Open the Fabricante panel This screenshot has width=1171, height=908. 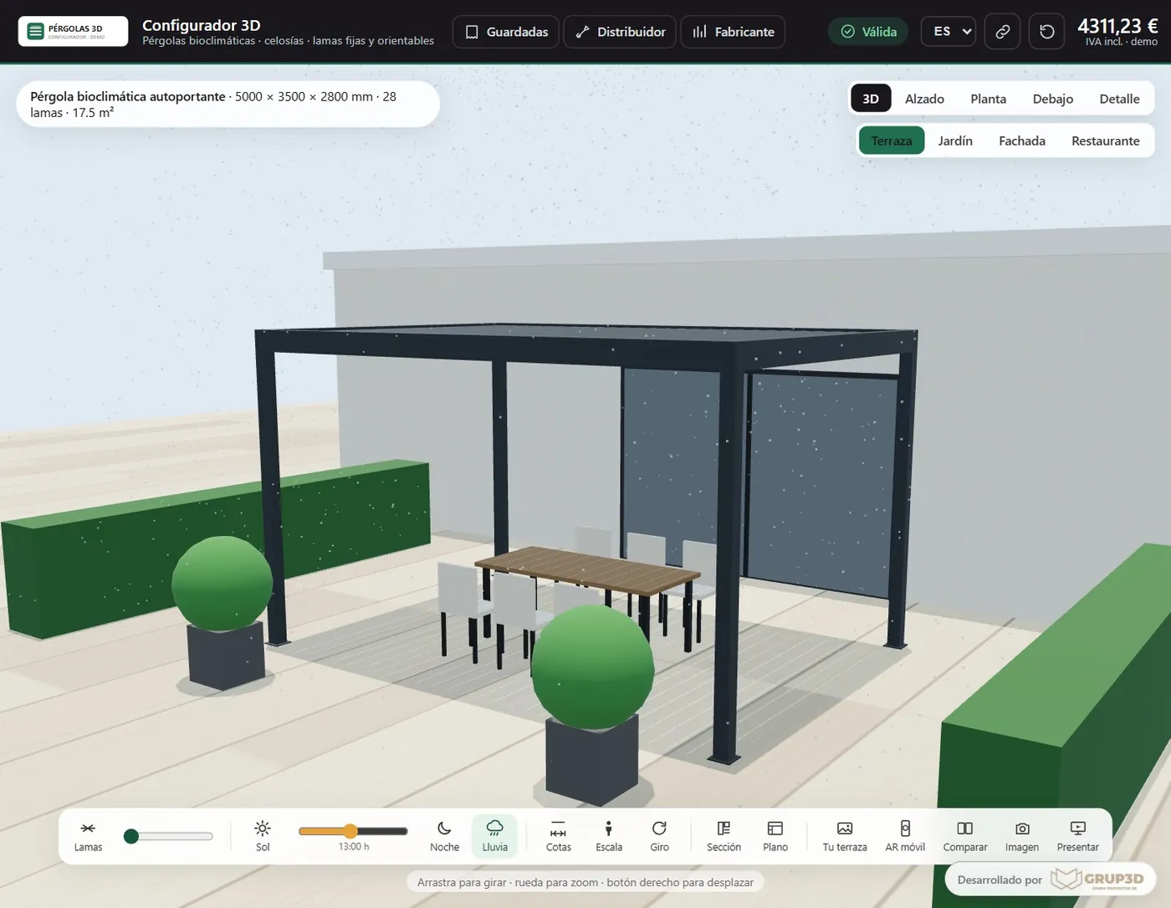pos(733,32)
